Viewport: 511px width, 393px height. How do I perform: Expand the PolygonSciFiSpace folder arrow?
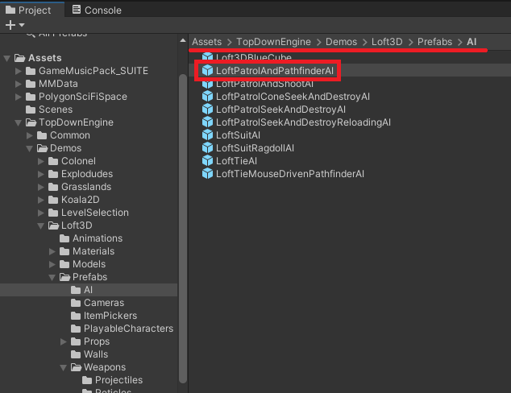coord(19,97)
